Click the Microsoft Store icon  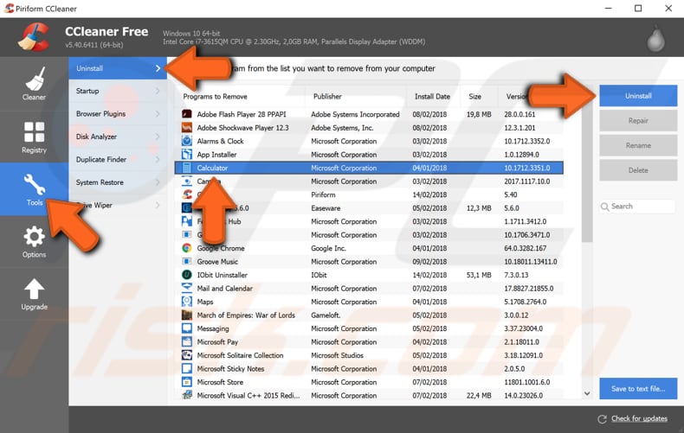187,382
